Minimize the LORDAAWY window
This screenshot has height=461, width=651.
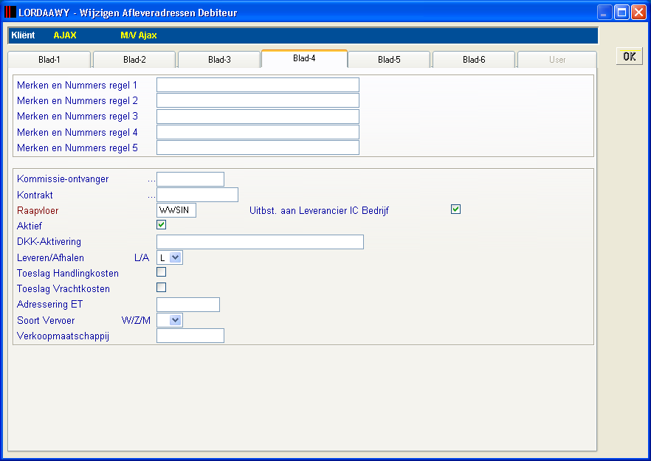[604, 13]
